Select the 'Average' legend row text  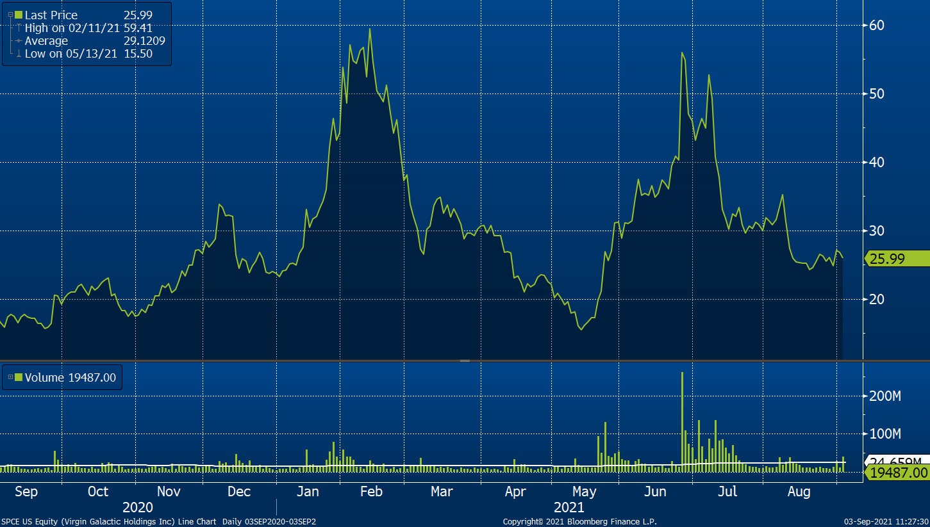[x=46, y=41]
